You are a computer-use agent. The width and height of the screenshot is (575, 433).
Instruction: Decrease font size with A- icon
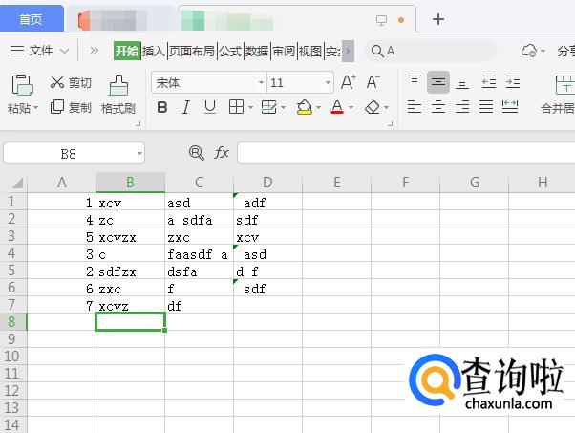click(x=373, y=82)
